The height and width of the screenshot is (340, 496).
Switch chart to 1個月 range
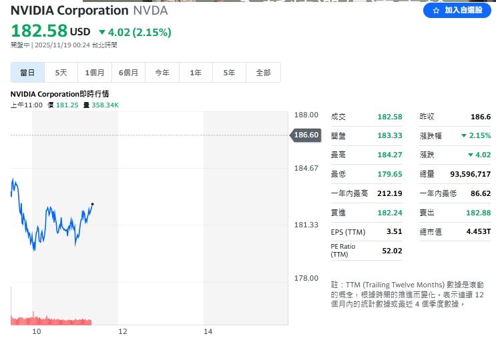click(x=95, y=73)
